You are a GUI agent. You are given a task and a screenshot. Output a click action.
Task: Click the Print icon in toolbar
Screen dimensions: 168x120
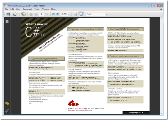coord(8,14)
